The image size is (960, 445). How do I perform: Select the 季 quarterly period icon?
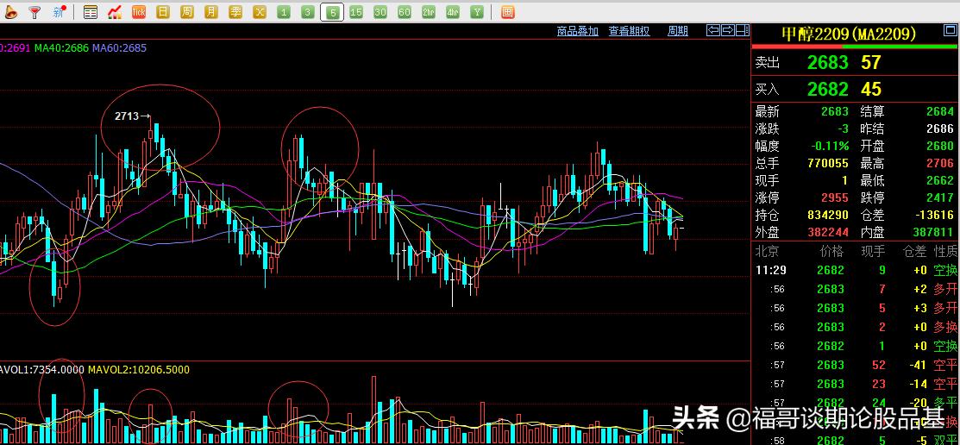[x=235, y=12]
